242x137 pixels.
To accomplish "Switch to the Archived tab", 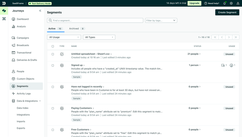I will tap(77, 29).
